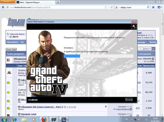Open the Харьков Форум breadcrumb link

pyautogui.click(x=17, y=34)
